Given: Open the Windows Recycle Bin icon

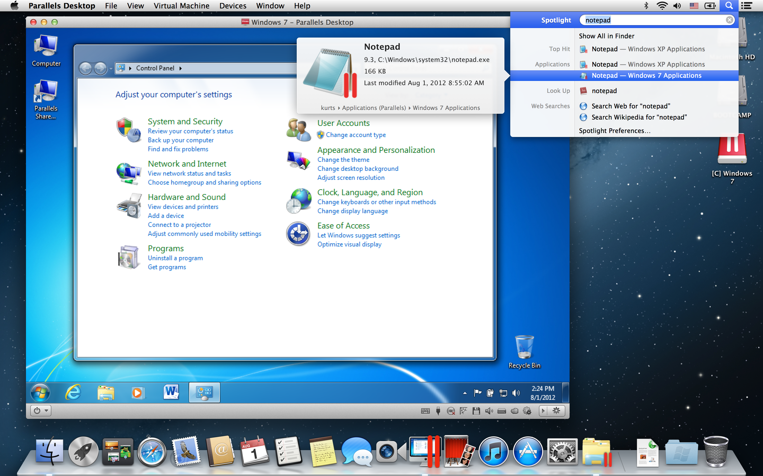Looking at the screenshot, I should [x=524, y=352].
